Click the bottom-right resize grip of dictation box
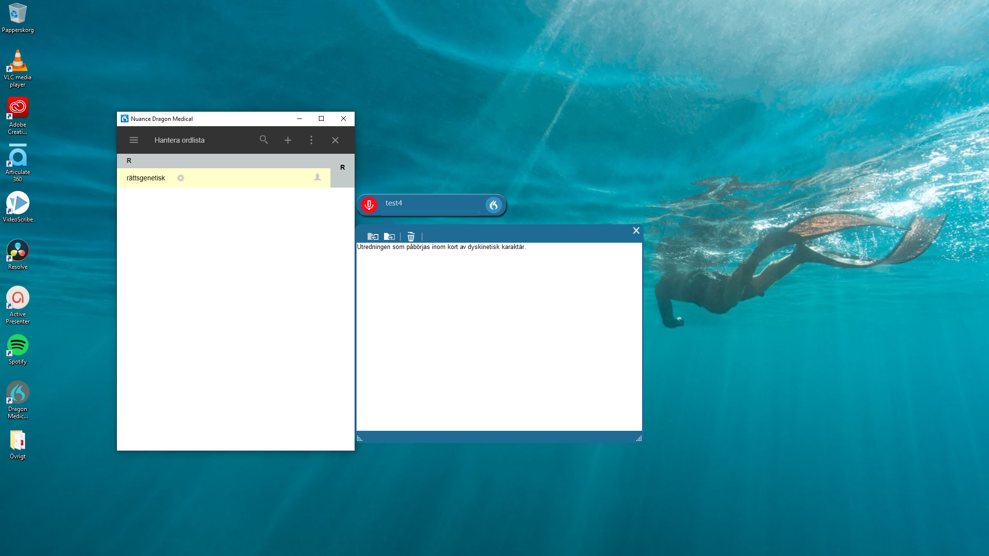989x556 pixels. coord(639,438)
